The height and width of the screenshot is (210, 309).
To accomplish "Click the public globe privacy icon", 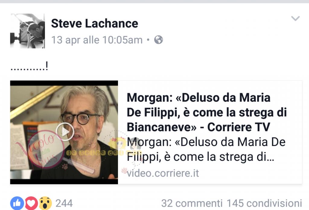I will click(158, 40).
